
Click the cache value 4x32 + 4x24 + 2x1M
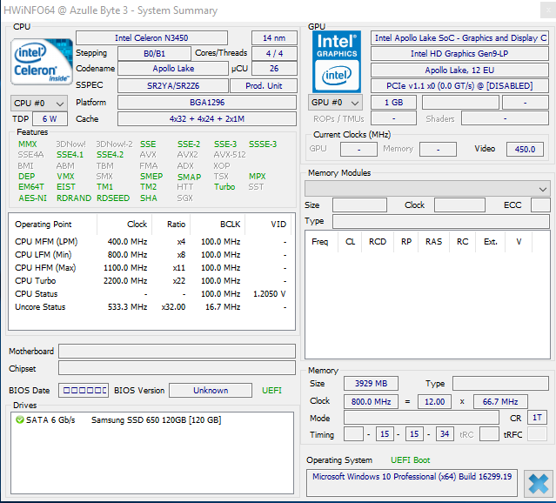pos(207,119)
